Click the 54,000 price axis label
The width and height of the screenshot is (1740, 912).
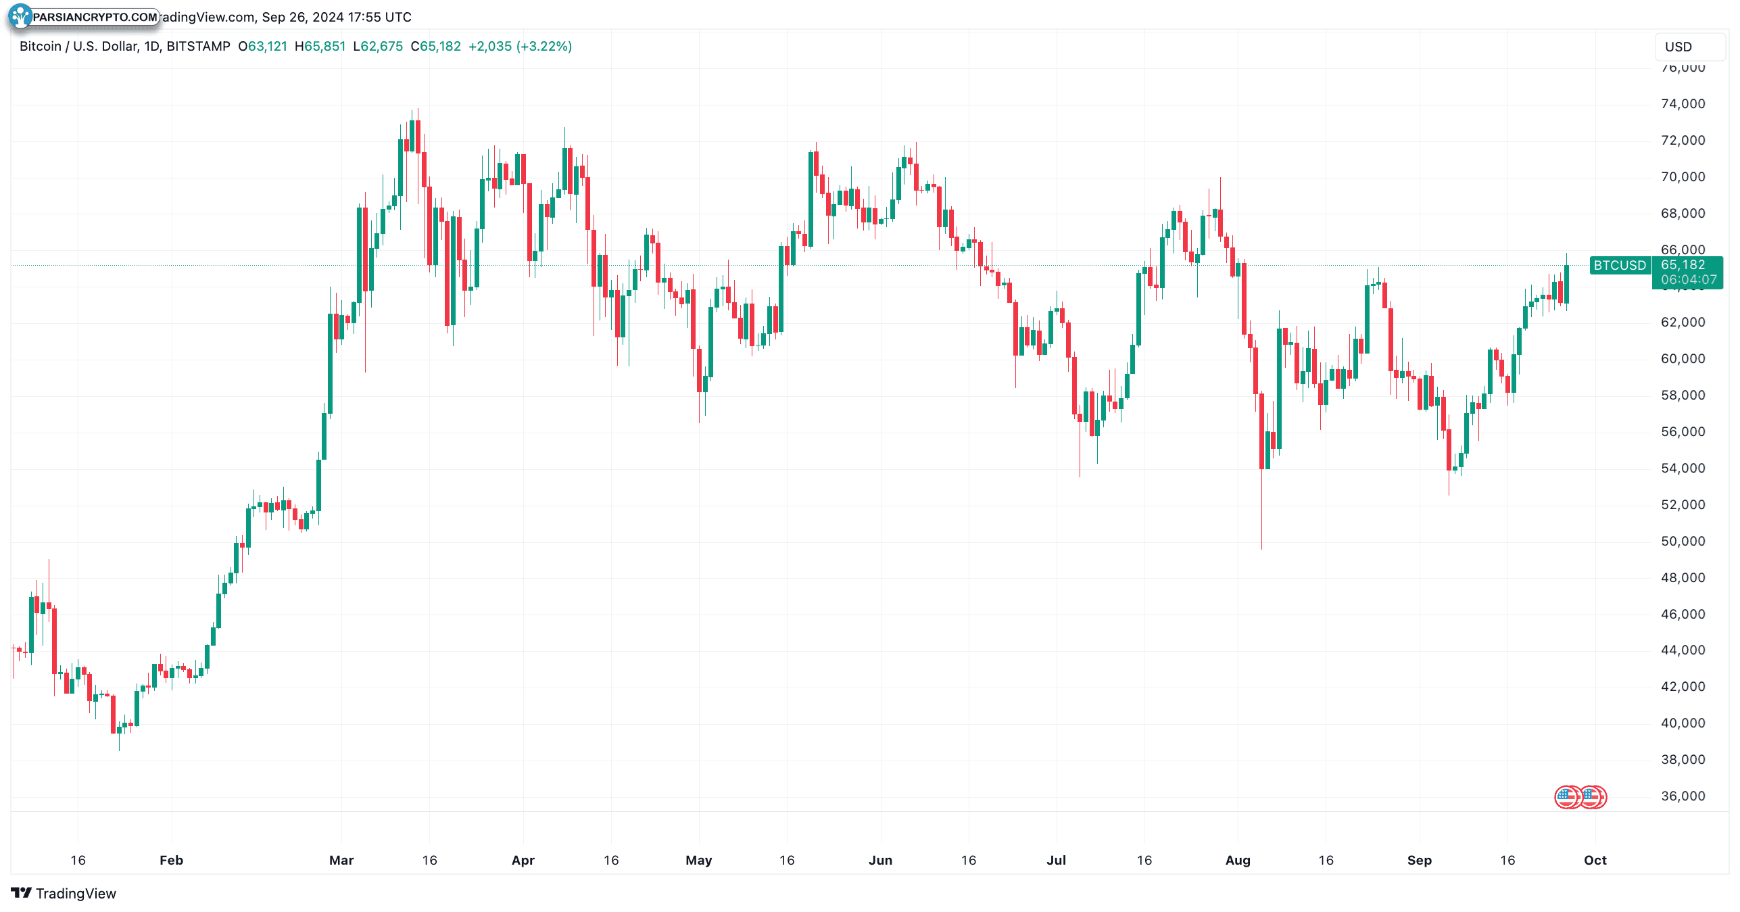point(1683,469)
